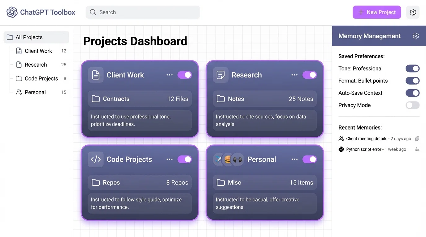Create a New Project
This screenshot has height=237, width=426.
(377, 12)
